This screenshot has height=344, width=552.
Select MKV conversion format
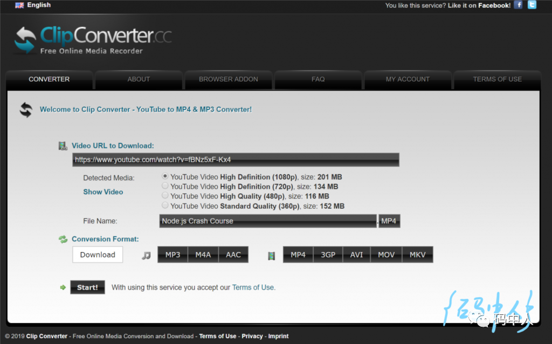point(418,255)
